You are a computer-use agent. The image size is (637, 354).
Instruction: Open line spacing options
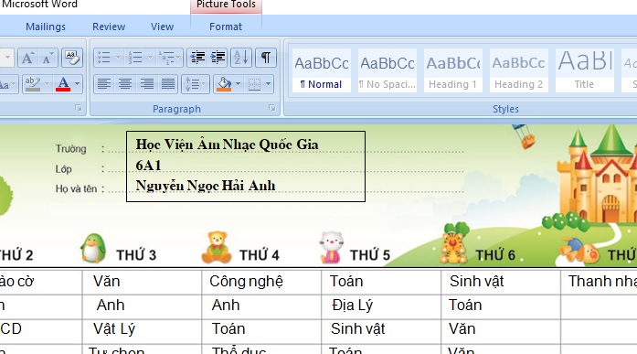coord(196,84)
